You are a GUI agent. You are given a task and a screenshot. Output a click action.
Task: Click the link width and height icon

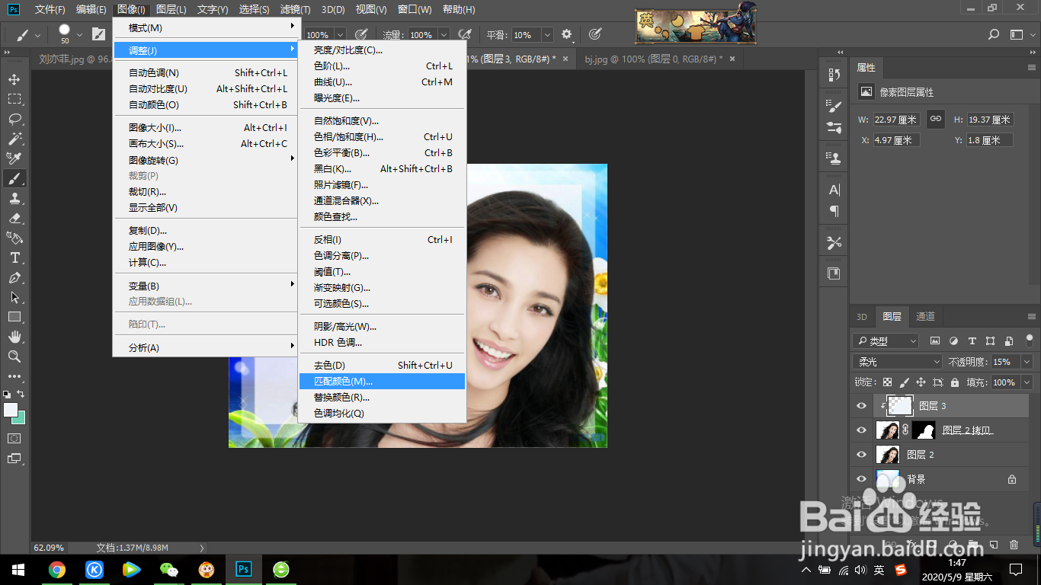coord(936,119)
